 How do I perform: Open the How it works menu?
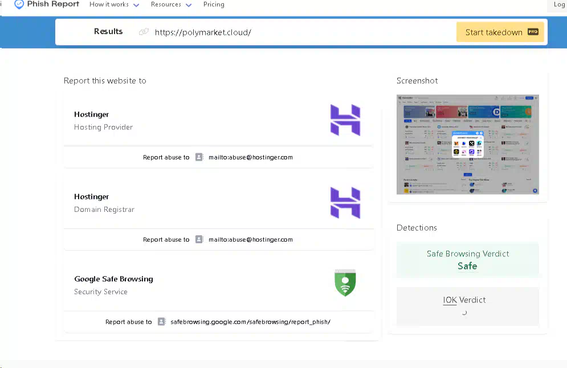(109, 5)
